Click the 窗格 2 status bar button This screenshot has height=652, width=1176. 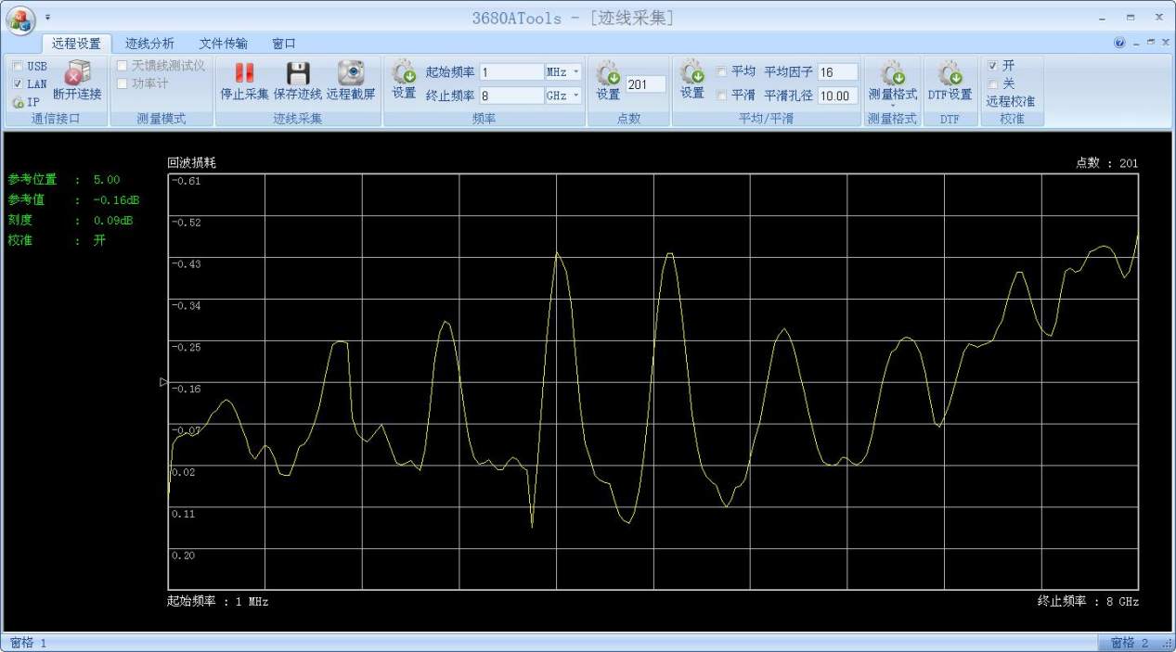point(1129,643)
